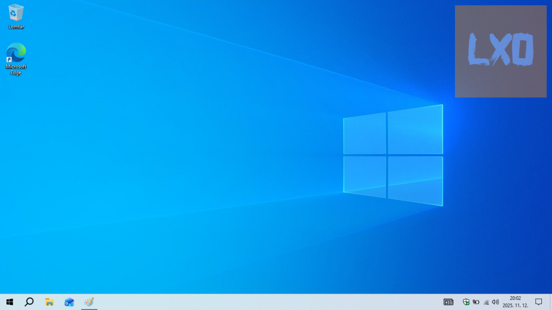
Task: Open File Explorer from the taskbar
Action: [49, 302]
